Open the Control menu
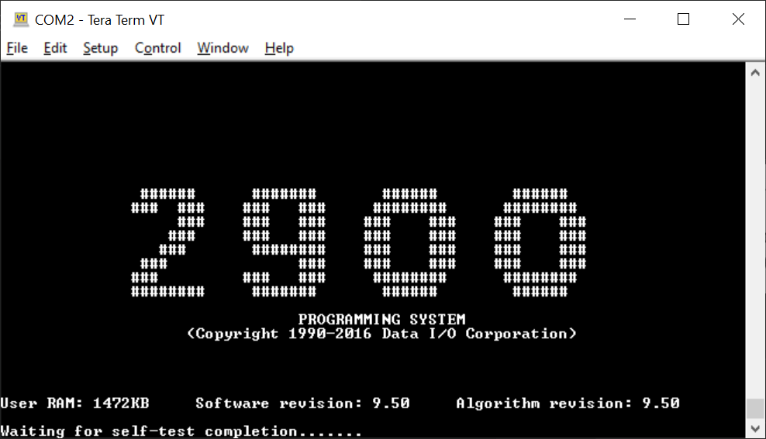 pyautogui.click(x=158, y=48)
